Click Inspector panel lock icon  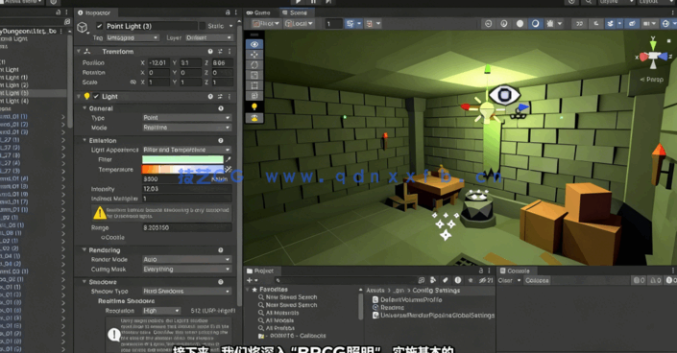coord(228,12)
